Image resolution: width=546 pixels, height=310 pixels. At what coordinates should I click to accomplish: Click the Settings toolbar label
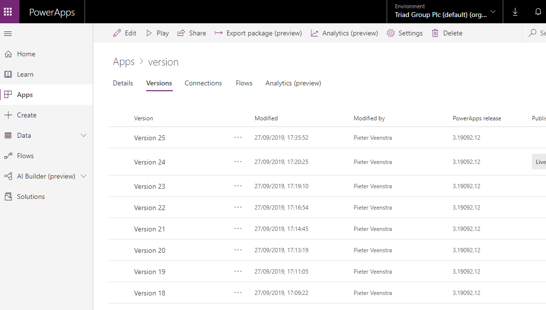tap(410, 33)
